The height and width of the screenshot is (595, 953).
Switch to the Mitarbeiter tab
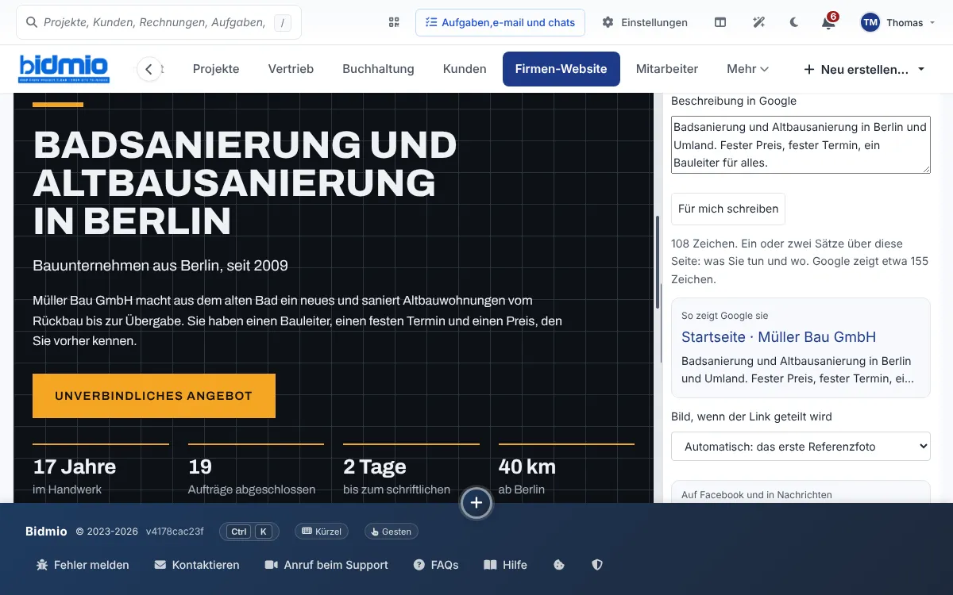point(667,69)
